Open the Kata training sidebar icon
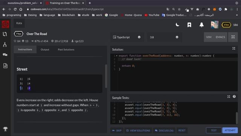241x136 pixels. tap(5, 34)
